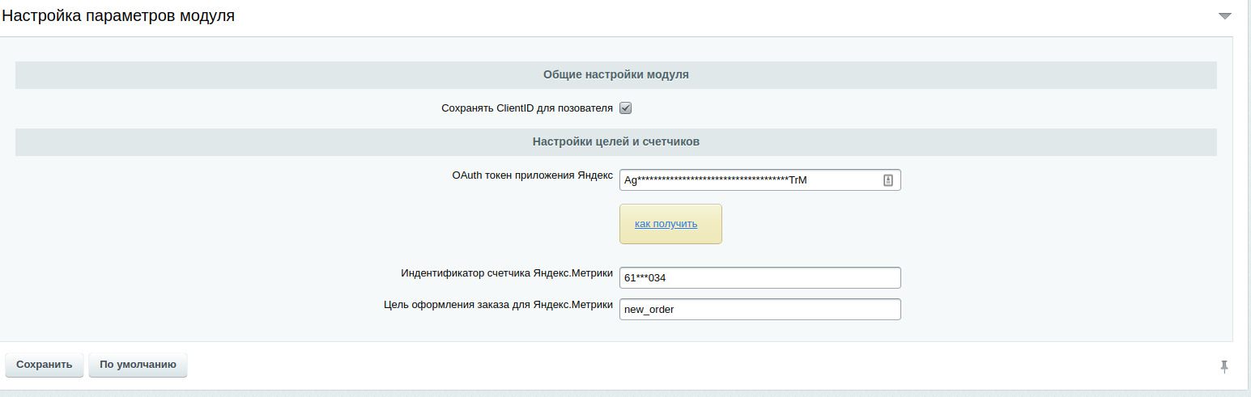Reset settings with 'По умолчанию' button
Screen dimensions: 1251x397
pyautogui.click(x=138, y=365)
